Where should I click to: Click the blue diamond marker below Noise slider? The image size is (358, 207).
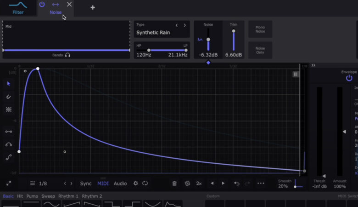[208, 63]
